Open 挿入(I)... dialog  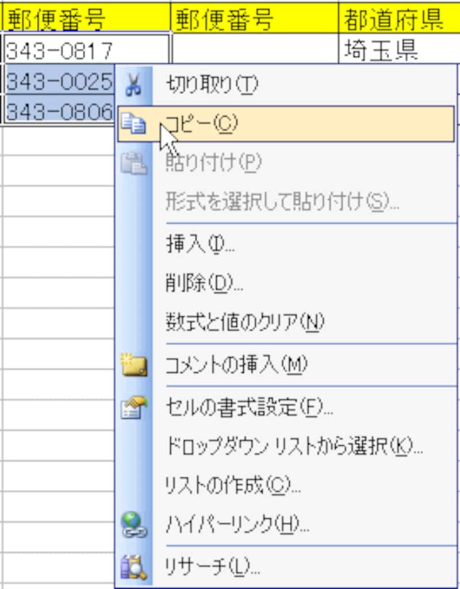(200, 244)
